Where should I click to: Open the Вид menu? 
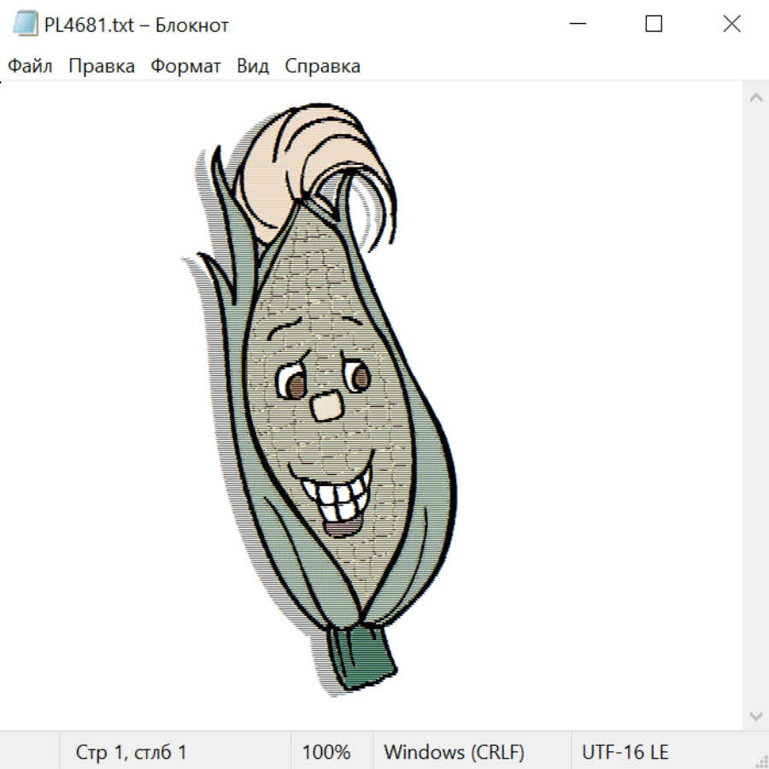pos(252,67)
